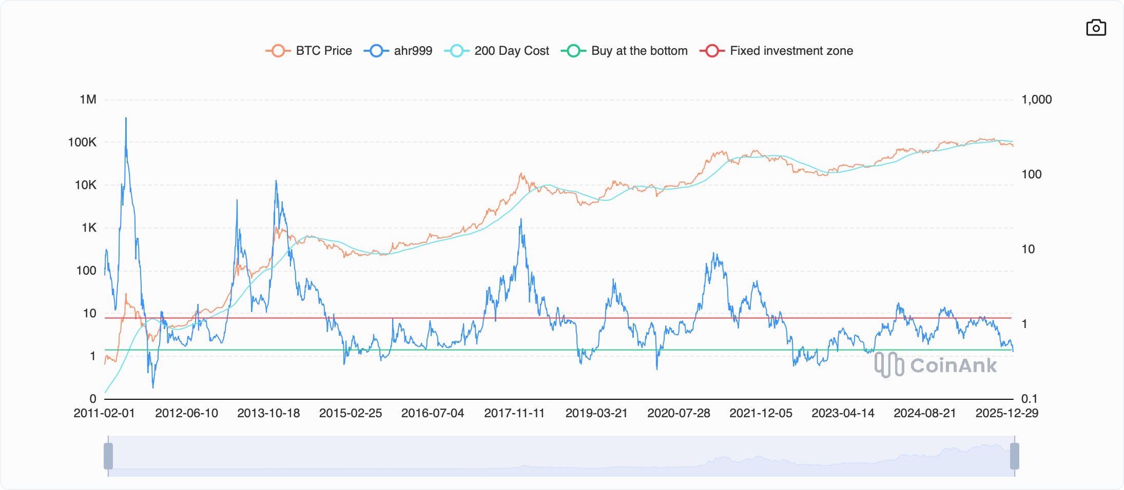Select the 2024-08-21 axis date
The height and width of the screenshot is (490, 1124).
[925, 413]
